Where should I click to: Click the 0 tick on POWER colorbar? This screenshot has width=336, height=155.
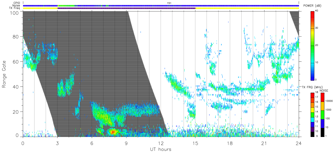click(x=316, y=80)
